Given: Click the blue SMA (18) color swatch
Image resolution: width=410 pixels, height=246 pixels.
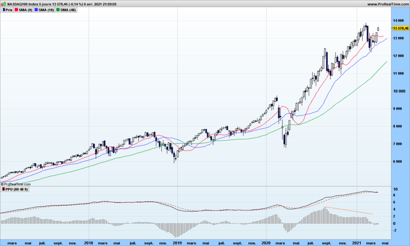Looking at the screenshot, I should [x=36, y=10].
